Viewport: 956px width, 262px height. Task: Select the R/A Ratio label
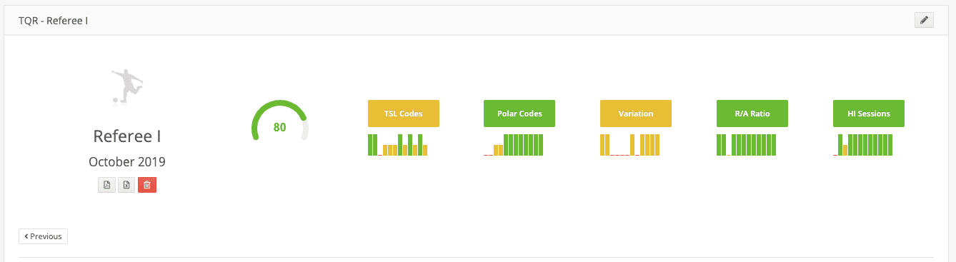point(752,114)
